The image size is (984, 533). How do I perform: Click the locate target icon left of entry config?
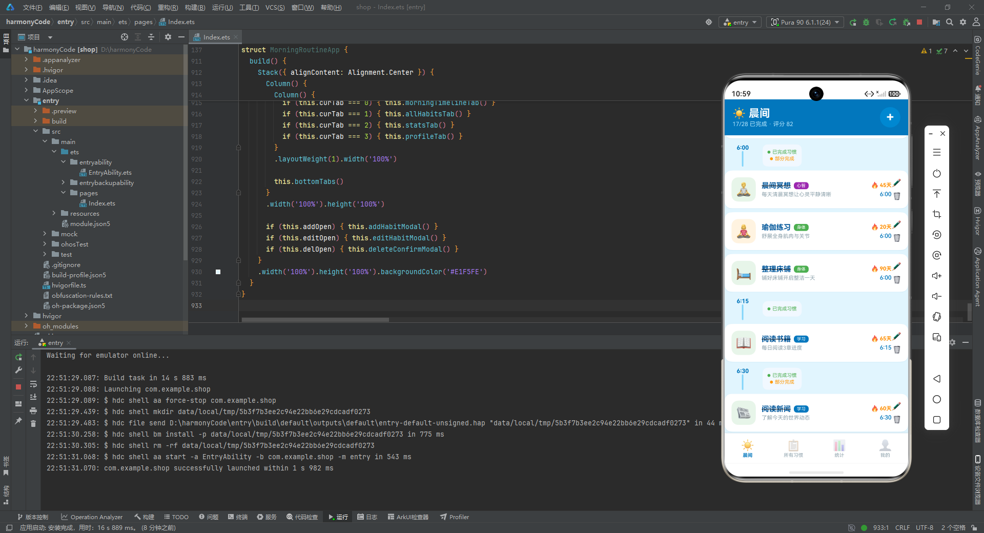709,22
